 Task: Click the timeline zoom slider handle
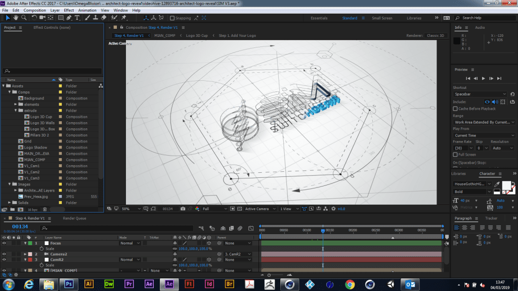pyautogui.click(x=269, y=275)
